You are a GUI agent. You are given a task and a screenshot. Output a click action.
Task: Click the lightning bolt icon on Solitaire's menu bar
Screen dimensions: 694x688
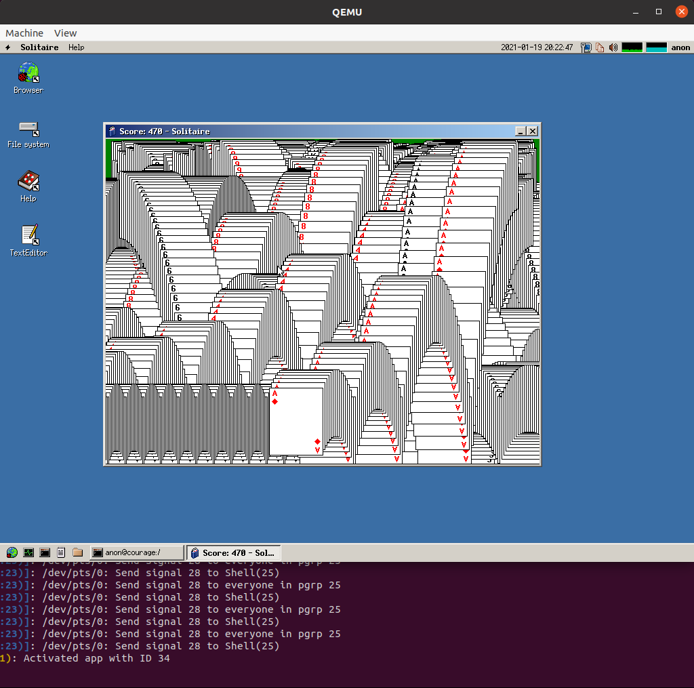[7, 47]
